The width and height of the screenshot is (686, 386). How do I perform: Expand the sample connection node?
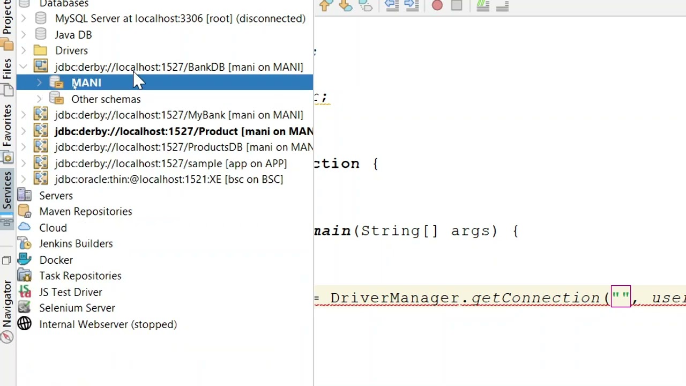(23, 163)
